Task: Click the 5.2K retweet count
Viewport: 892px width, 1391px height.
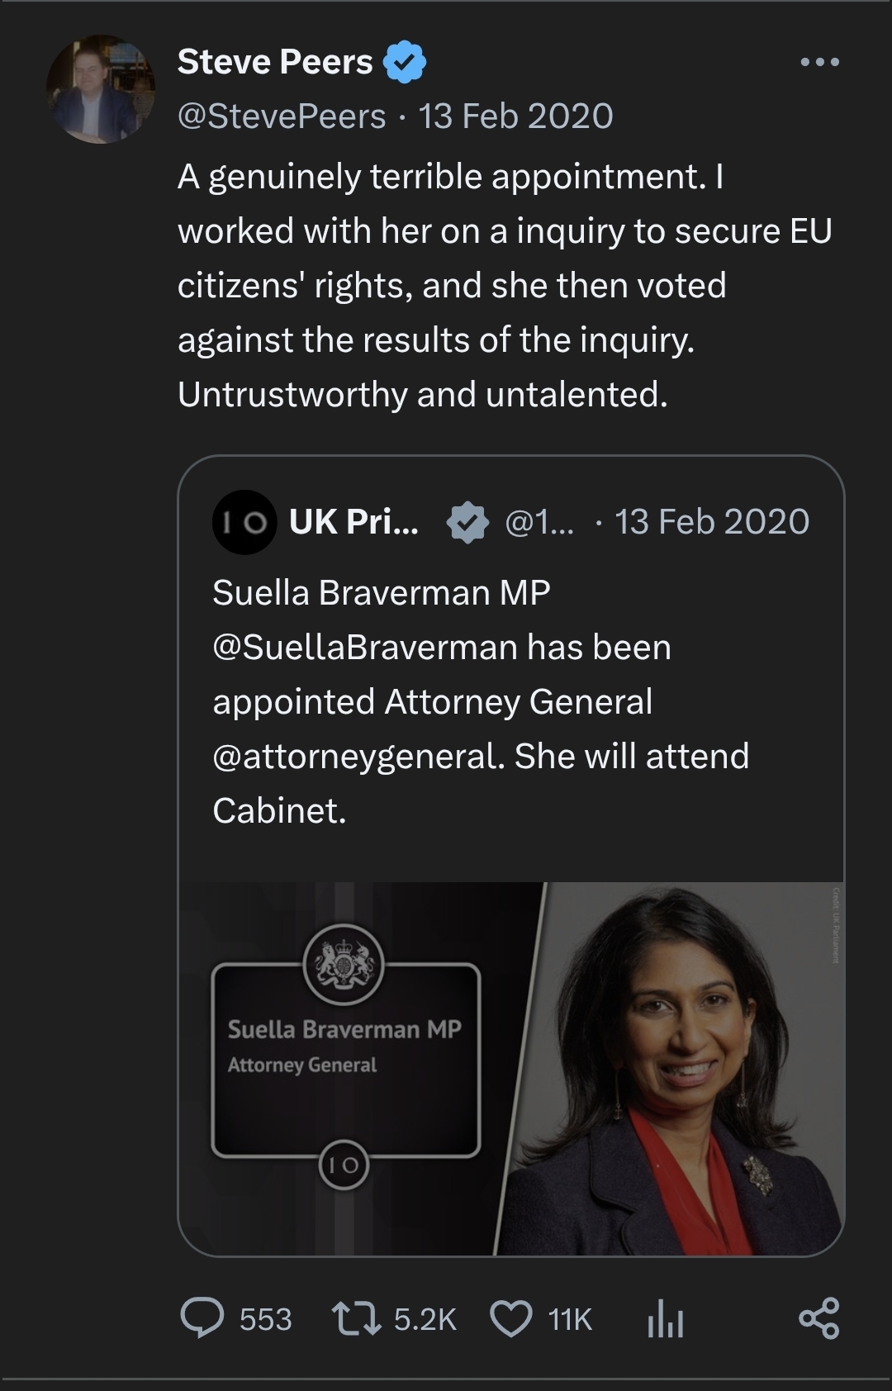Action: pos(425,1319)
